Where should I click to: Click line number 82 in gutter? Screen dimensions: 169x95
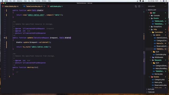tap(5, 38)
